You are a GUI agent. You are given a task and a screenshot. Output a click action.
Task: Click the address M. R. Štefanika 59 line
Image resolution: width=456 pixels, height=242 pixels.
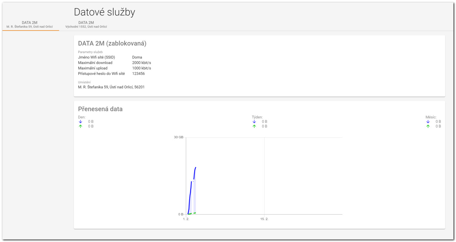(x=111, y=87)
